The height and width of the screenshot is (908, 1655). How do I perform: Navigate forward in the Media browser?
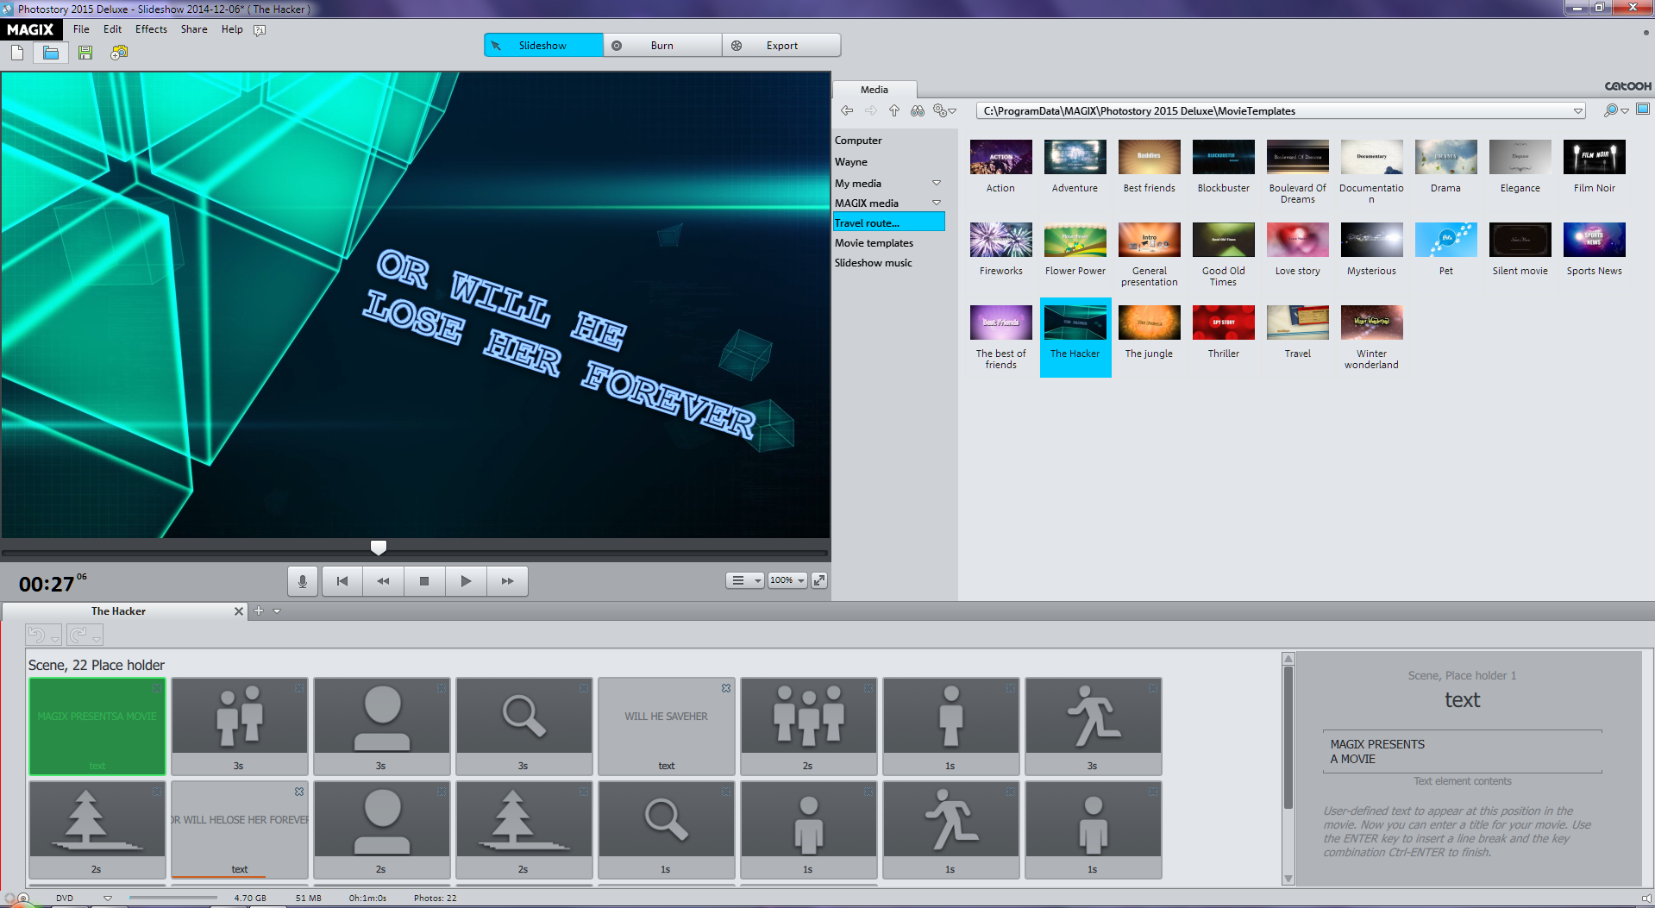point(871,110)
